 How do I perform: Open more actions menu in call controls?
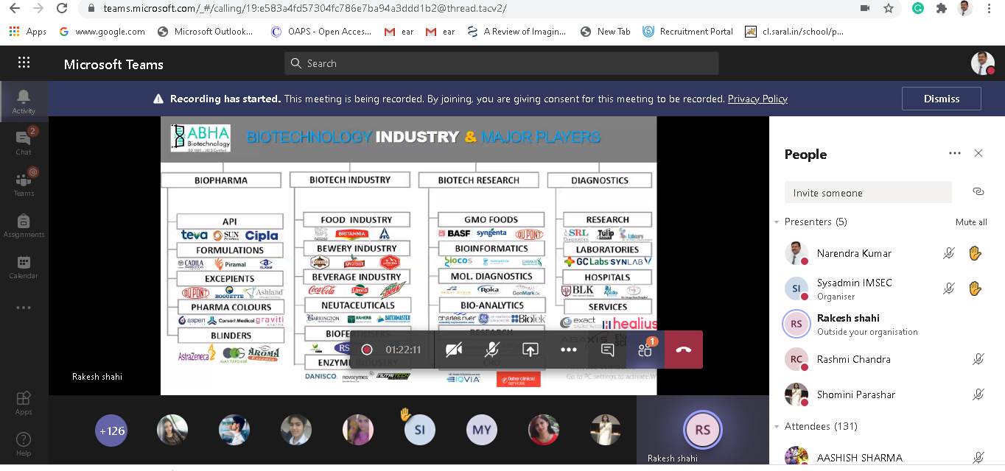(x=569, y=350)
